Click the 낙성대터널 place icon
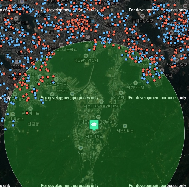 click(x=135, y=83)
